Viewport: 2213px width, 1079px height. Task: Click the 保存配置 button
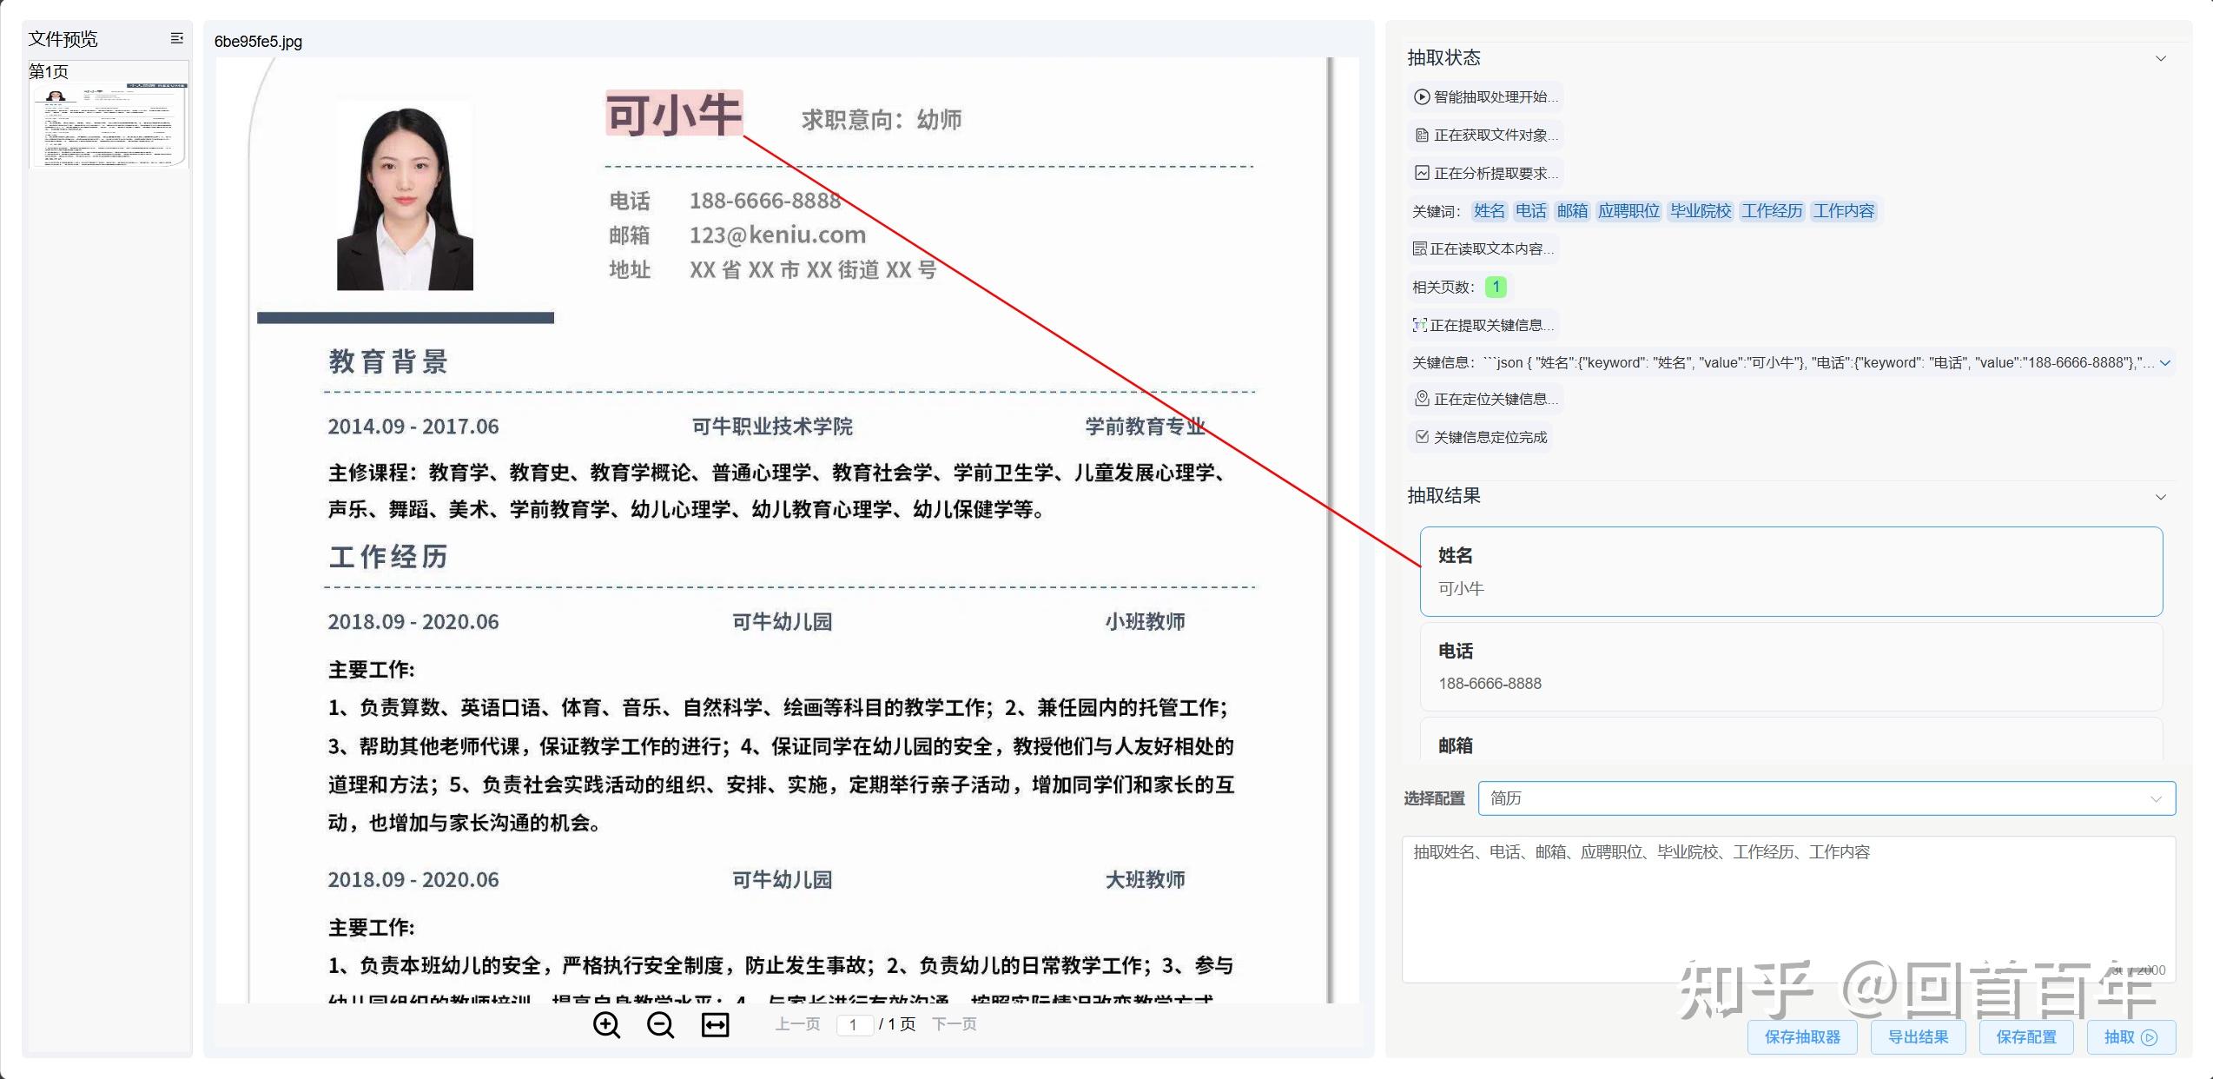2025,1036
